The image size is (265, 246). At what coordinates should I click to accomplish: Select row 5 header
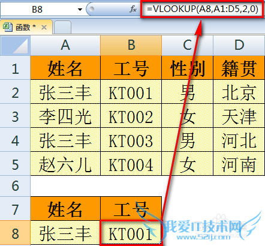click(15, 163)
